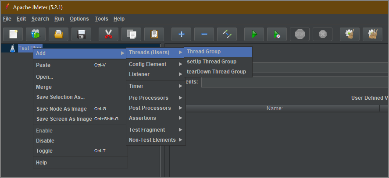Screen dimensions: 389x178
Task: Select Open... in the context menu
Action: 80,77
